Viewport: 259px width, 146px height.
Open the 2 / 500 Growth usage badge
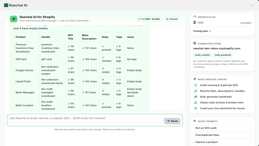pyautogui.click(x=149, y=19)
